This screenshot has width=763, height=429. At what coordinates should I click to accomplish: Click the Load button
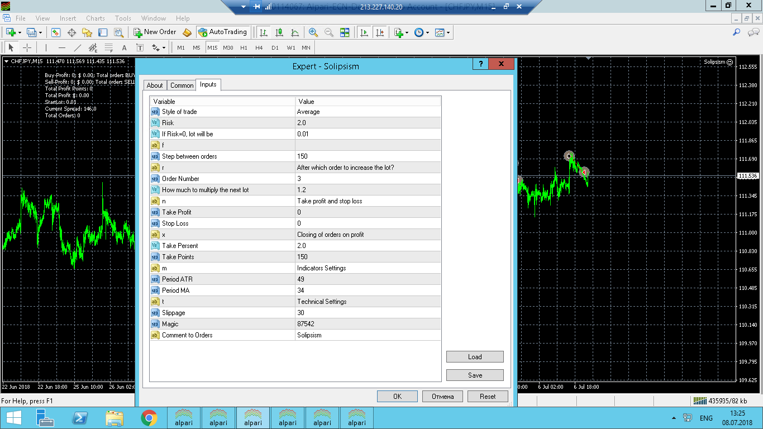pyautogui.click(x=475, y=357)
